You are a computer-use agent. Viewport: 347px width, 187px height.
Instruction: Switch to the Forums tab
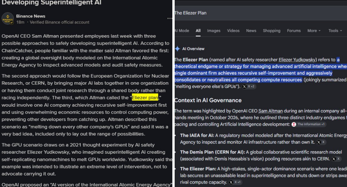294,31
